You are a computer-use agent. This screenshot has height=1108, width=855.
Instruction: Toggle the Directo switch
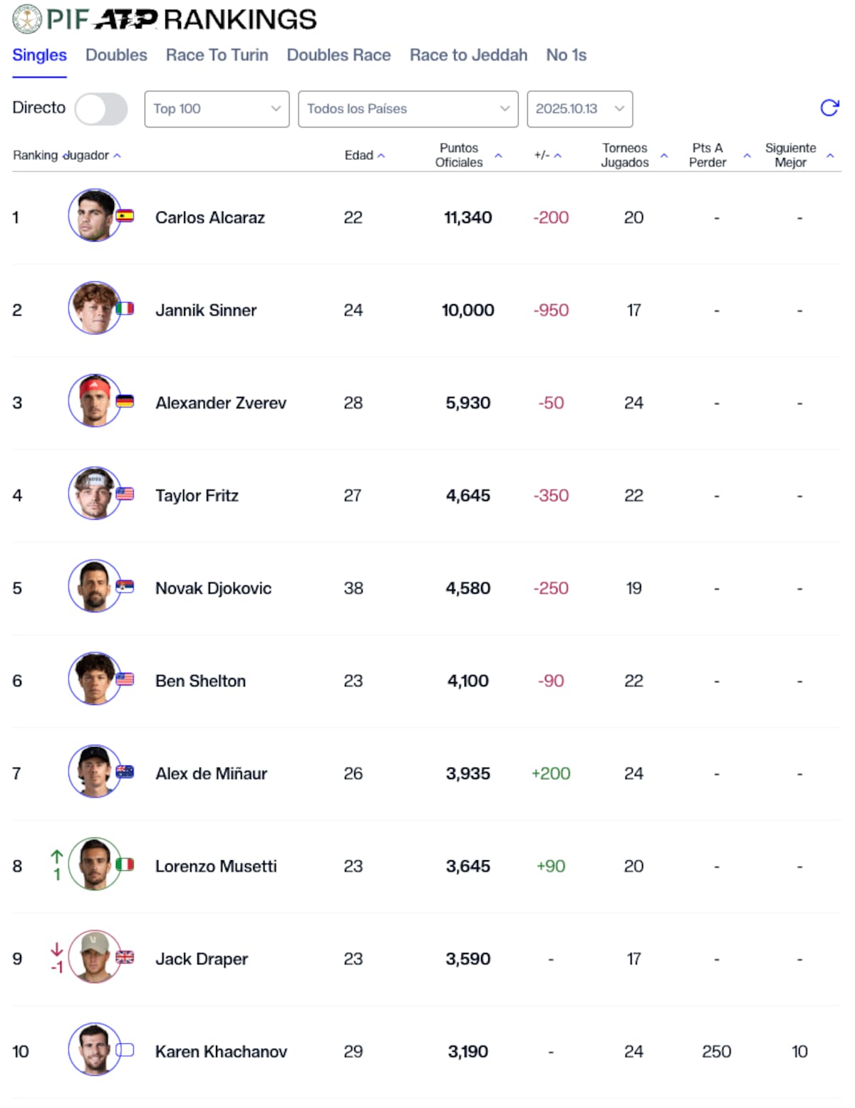click(102, 109)
